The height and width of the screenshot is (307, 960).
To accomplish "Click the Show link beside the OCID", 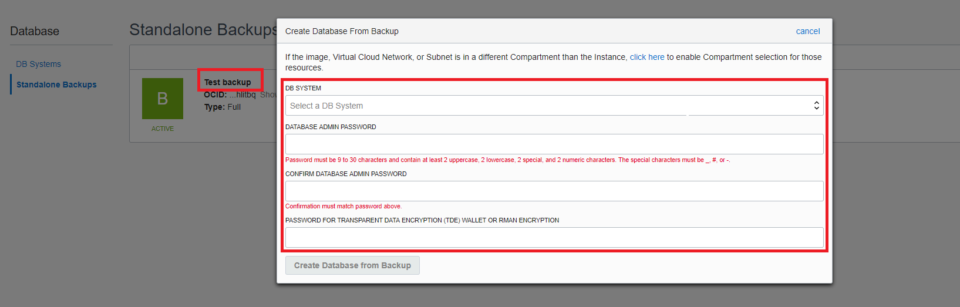I will pos(268,95).
